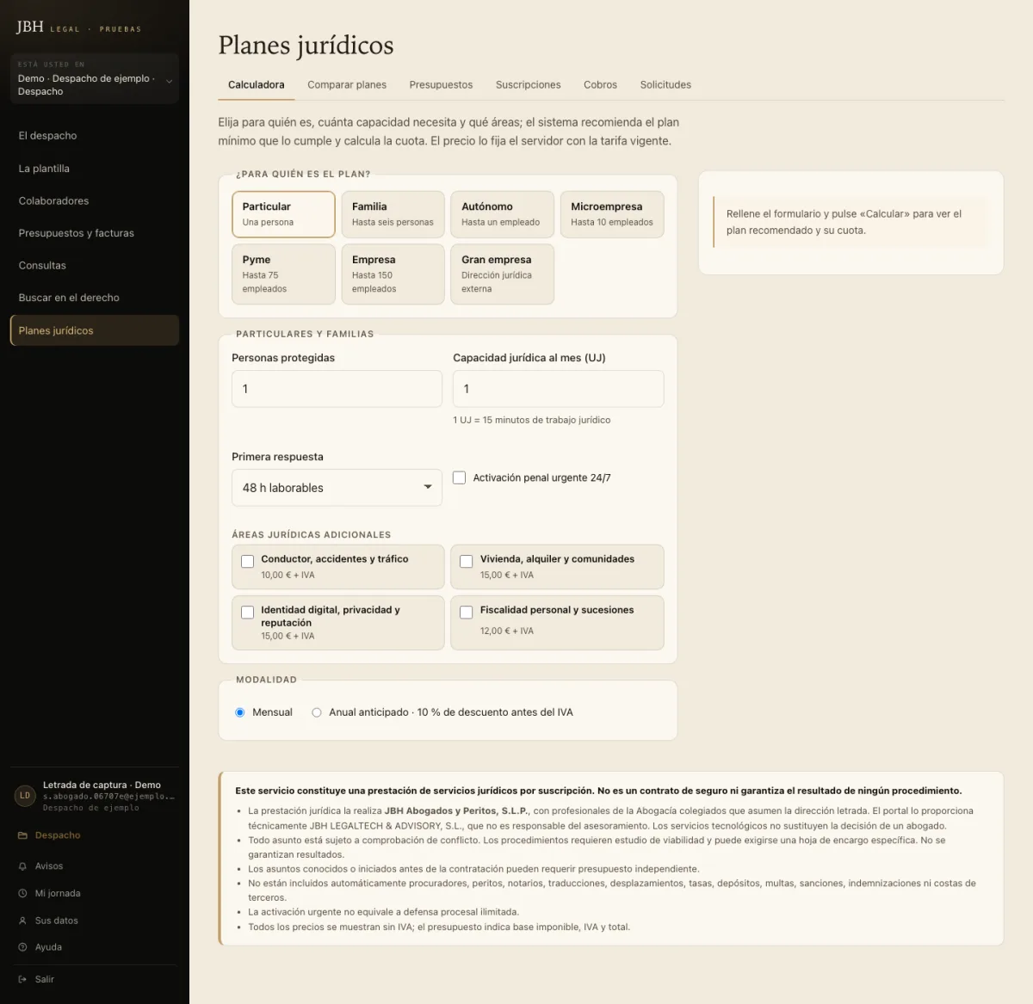Viewport: 1033px width, 1004px height.
Task: Click the Capacidad jurídica al mes field
Action: [x=559, y=389]
